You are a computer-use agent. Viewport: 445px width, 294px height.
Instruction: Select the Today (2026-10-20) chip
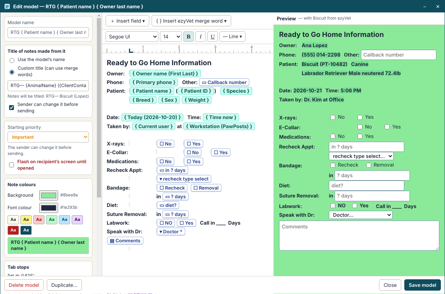[152, 117]
